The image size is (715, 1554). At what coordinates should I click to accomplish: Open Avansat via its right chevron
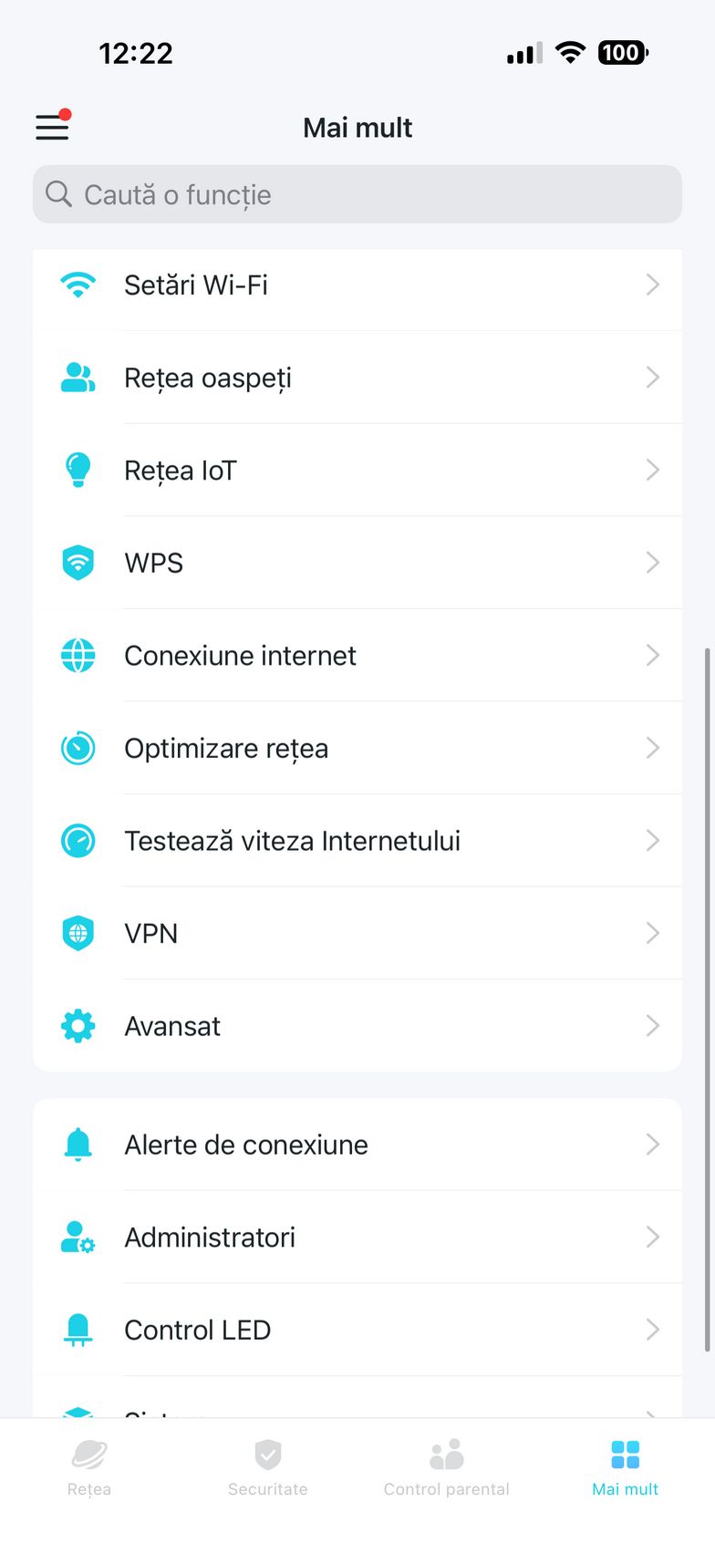(x=652, y=1026)
